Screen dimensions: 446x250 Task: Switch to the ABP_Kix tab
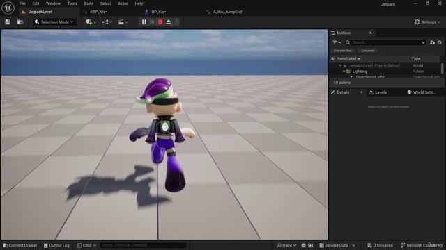coord(98,12)
